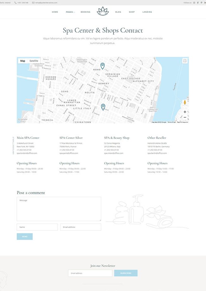Click the spa.london@office.com email link
206x291 pixels.
[27, 153]
